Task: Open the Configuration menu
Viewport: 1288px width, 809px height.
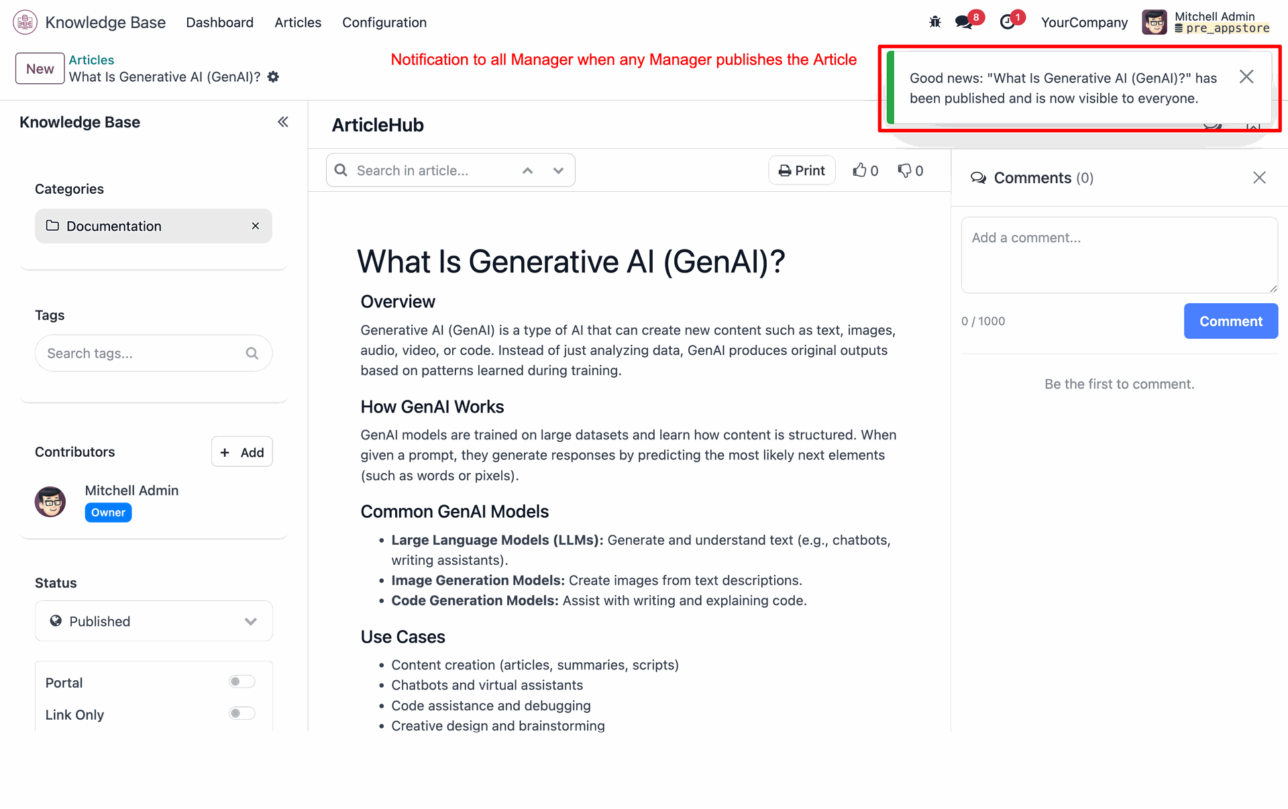Action: [x=384, y=23]
